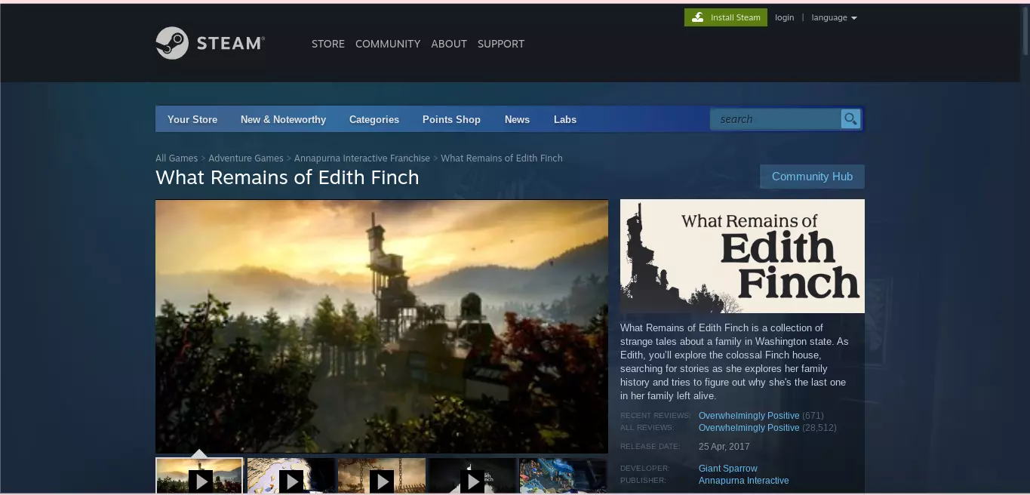Image resolution: width=1030 pixels, height=495 pixels.
Task: Open the language dropdown
Action: 834,17
